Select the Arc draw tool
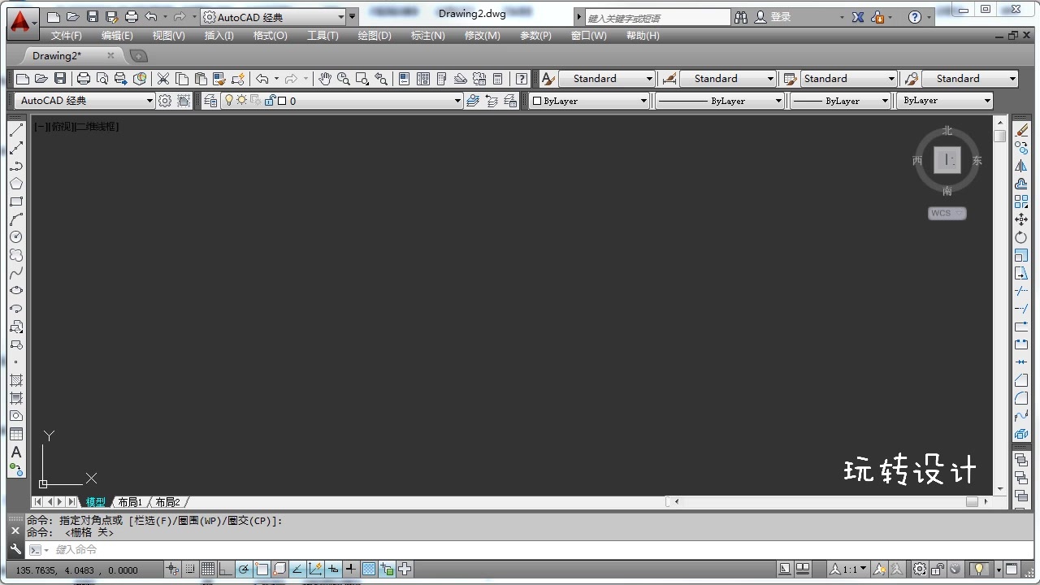This screenshot has width=1040, height=585. click(x=16, y=219)
